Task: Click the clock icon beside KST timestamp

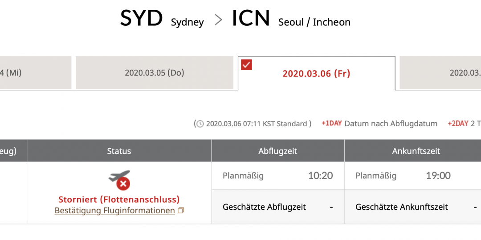Action: pyautogui.click(x=200, y=124)
